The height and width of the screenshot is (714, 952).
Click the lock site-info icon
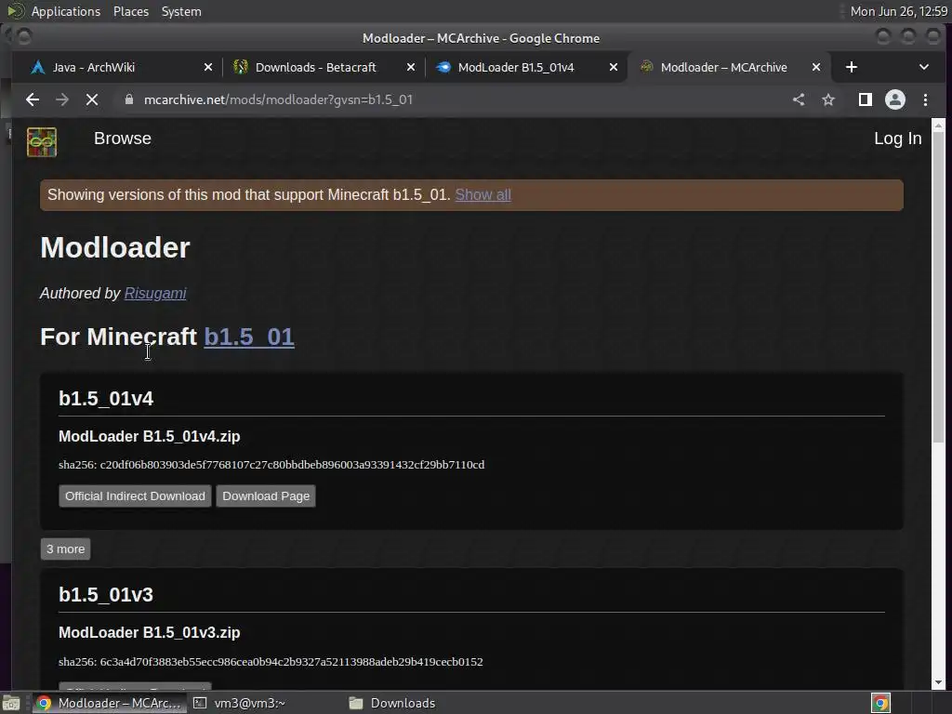pyautogui.click(x=128, y=99)
